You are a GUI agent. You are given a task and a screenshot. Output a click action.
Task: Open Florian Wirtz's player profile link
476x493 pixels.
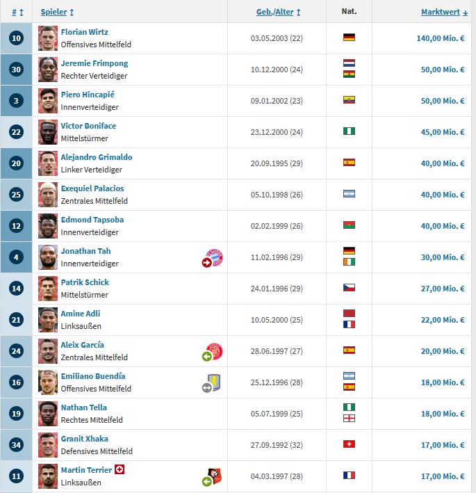tap(84, 32)
